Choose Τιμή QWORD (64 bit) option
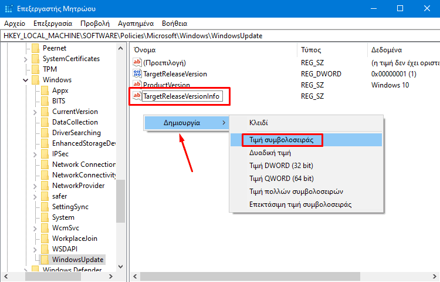Image resolution: width=440 pixels, height=282 pixels. [x=306, y=179]
